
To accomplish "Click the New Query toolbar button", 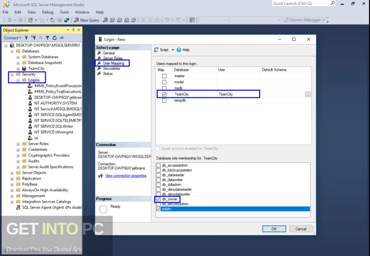I will tap(87, 20).
